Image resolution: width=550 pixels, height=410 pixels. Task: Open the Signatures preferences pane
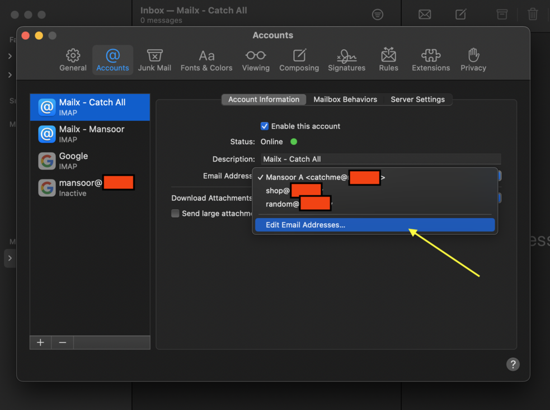point(346,60)
